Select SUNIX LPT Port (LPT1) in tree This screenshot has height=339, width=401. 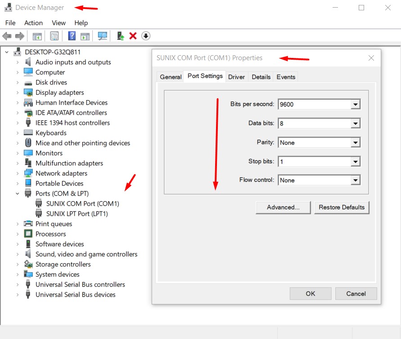pos(77,214)
